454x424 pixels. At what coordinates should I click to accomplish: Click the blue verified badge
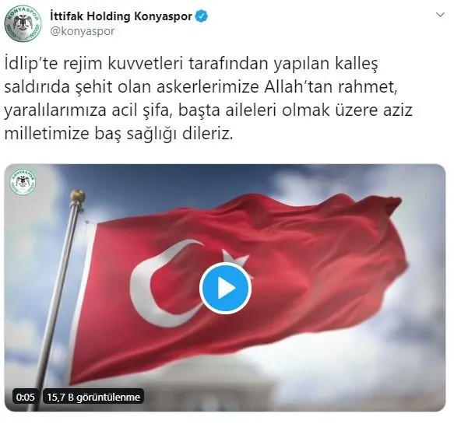coord(202,16)
